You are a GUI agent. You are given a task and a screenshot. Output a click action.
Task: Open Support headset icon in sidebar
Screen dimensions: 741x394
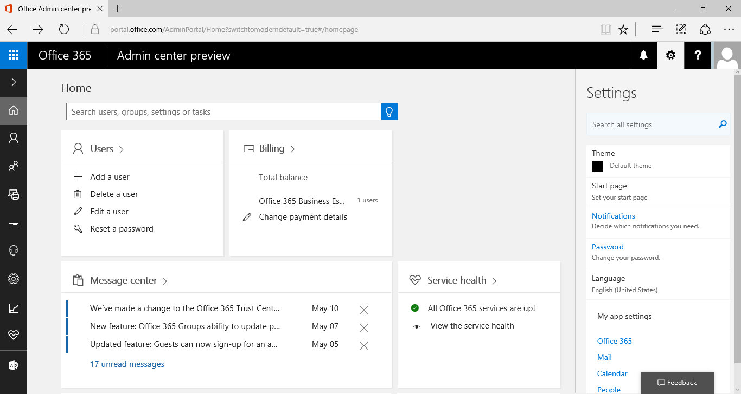pos(14,251)
